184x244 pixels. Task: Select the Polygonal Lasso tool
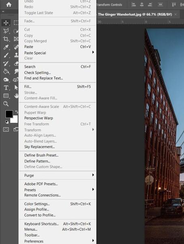pyautogui.click(x=6, y=31)
